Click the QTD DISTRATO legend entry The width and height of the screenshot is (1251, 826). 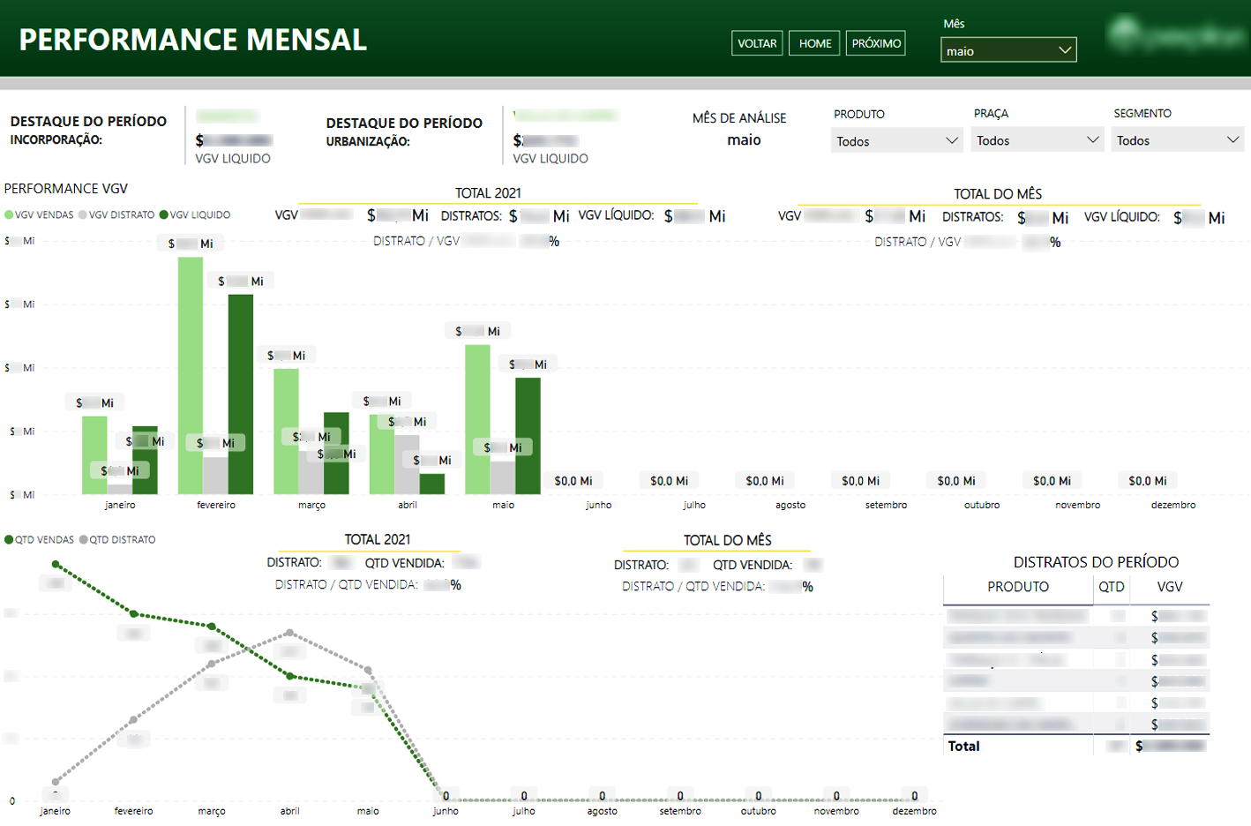pos(117,539)
